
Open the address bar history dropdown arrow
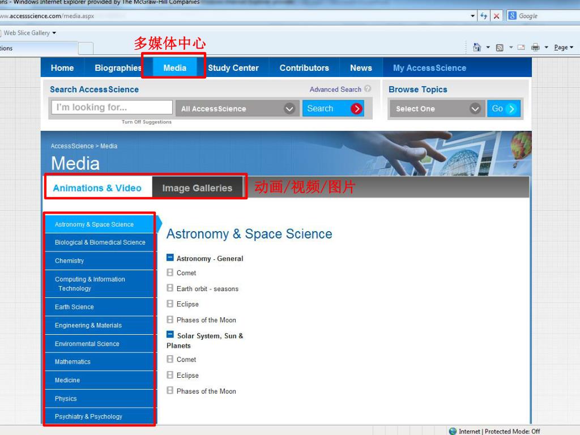pyautogui.click(x=472, y=16)
